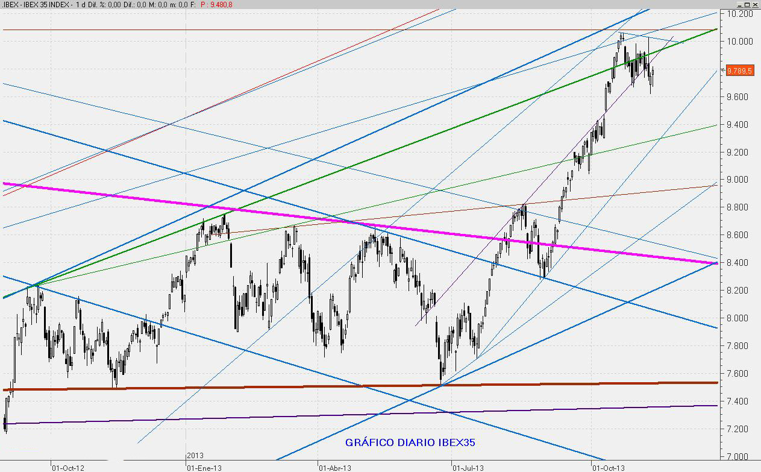Click the GRÁFICO DIARIO IBEX35 chart label
This screenshot has height=472, width=761.
[x=410, y=443]
